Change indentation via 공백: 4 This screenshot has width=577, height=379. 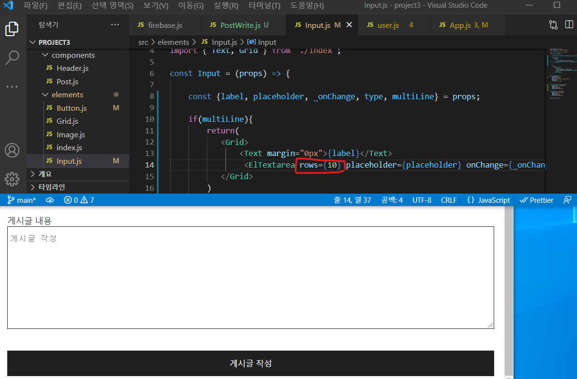392,200
